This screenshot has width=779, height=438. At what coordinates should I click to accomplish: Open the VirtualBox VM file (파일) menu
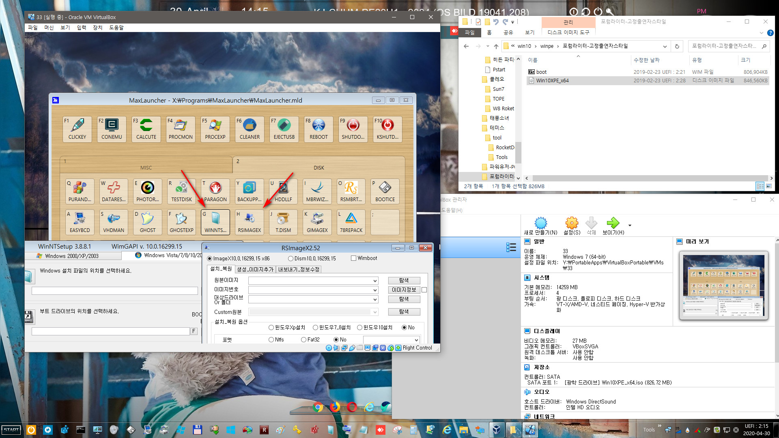33,28
